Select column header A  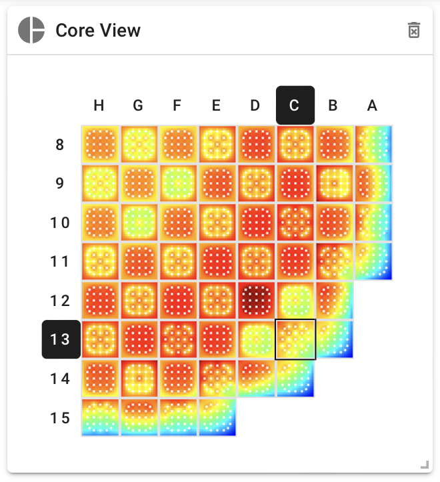372,105
